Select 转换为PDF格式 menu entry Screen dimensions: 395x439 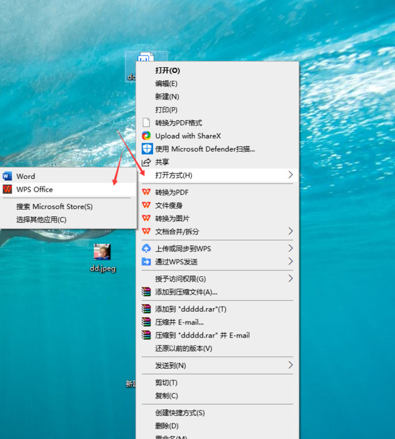(x=218, y=123)
